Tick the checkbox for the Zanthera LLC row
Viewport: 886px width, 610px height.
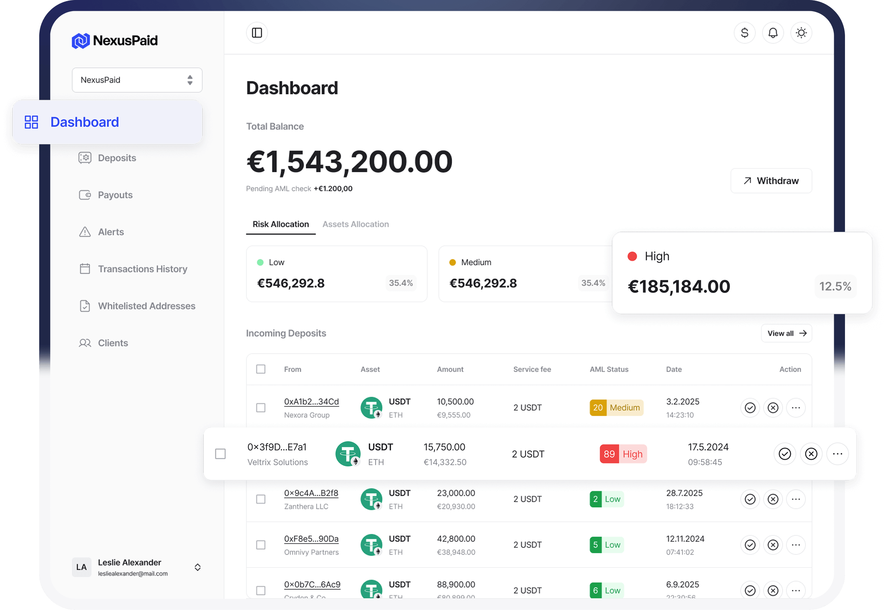click(261, 499)
